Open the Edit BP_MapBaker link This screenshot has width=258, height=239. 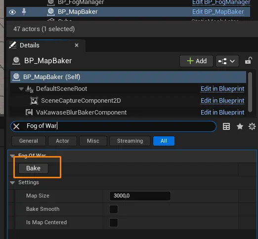tap(218, 12)
